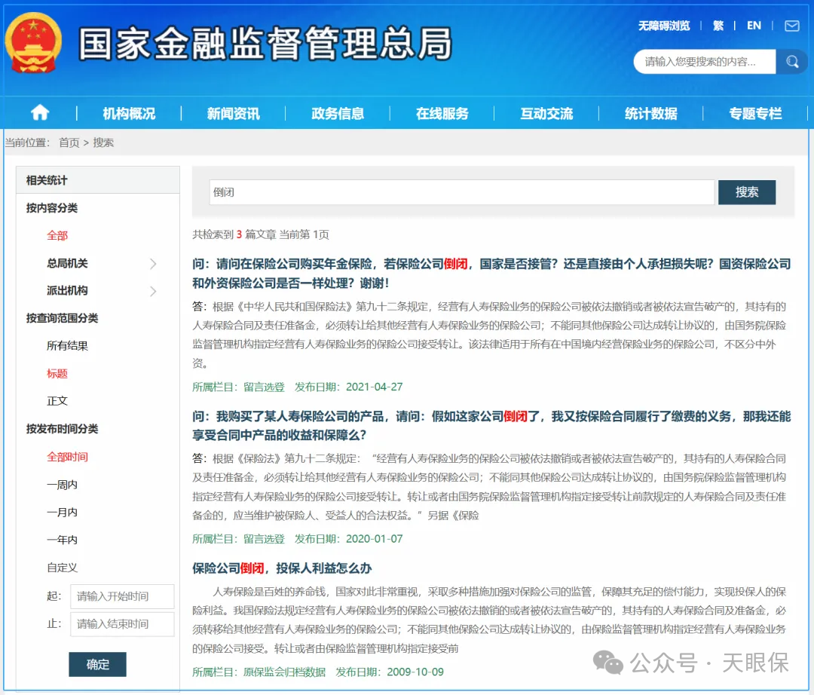Click the home icon in the navigation bar
The image size is (814, 695).
click(38, 112)
